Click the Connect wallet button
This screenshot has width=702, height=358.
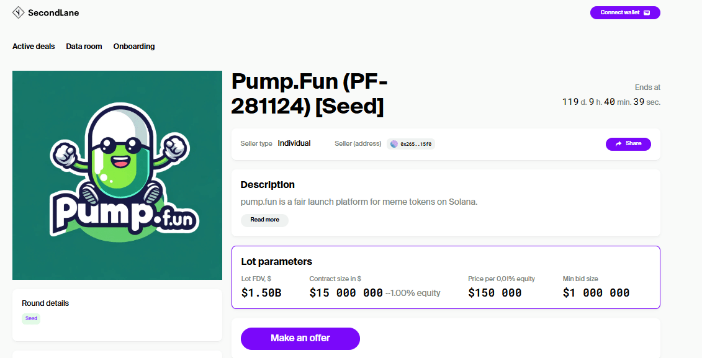[x=625, y=12]
